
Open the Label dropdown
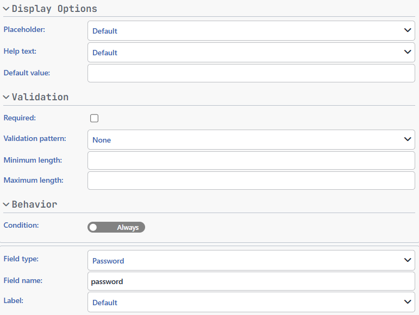tap(251, 302)
